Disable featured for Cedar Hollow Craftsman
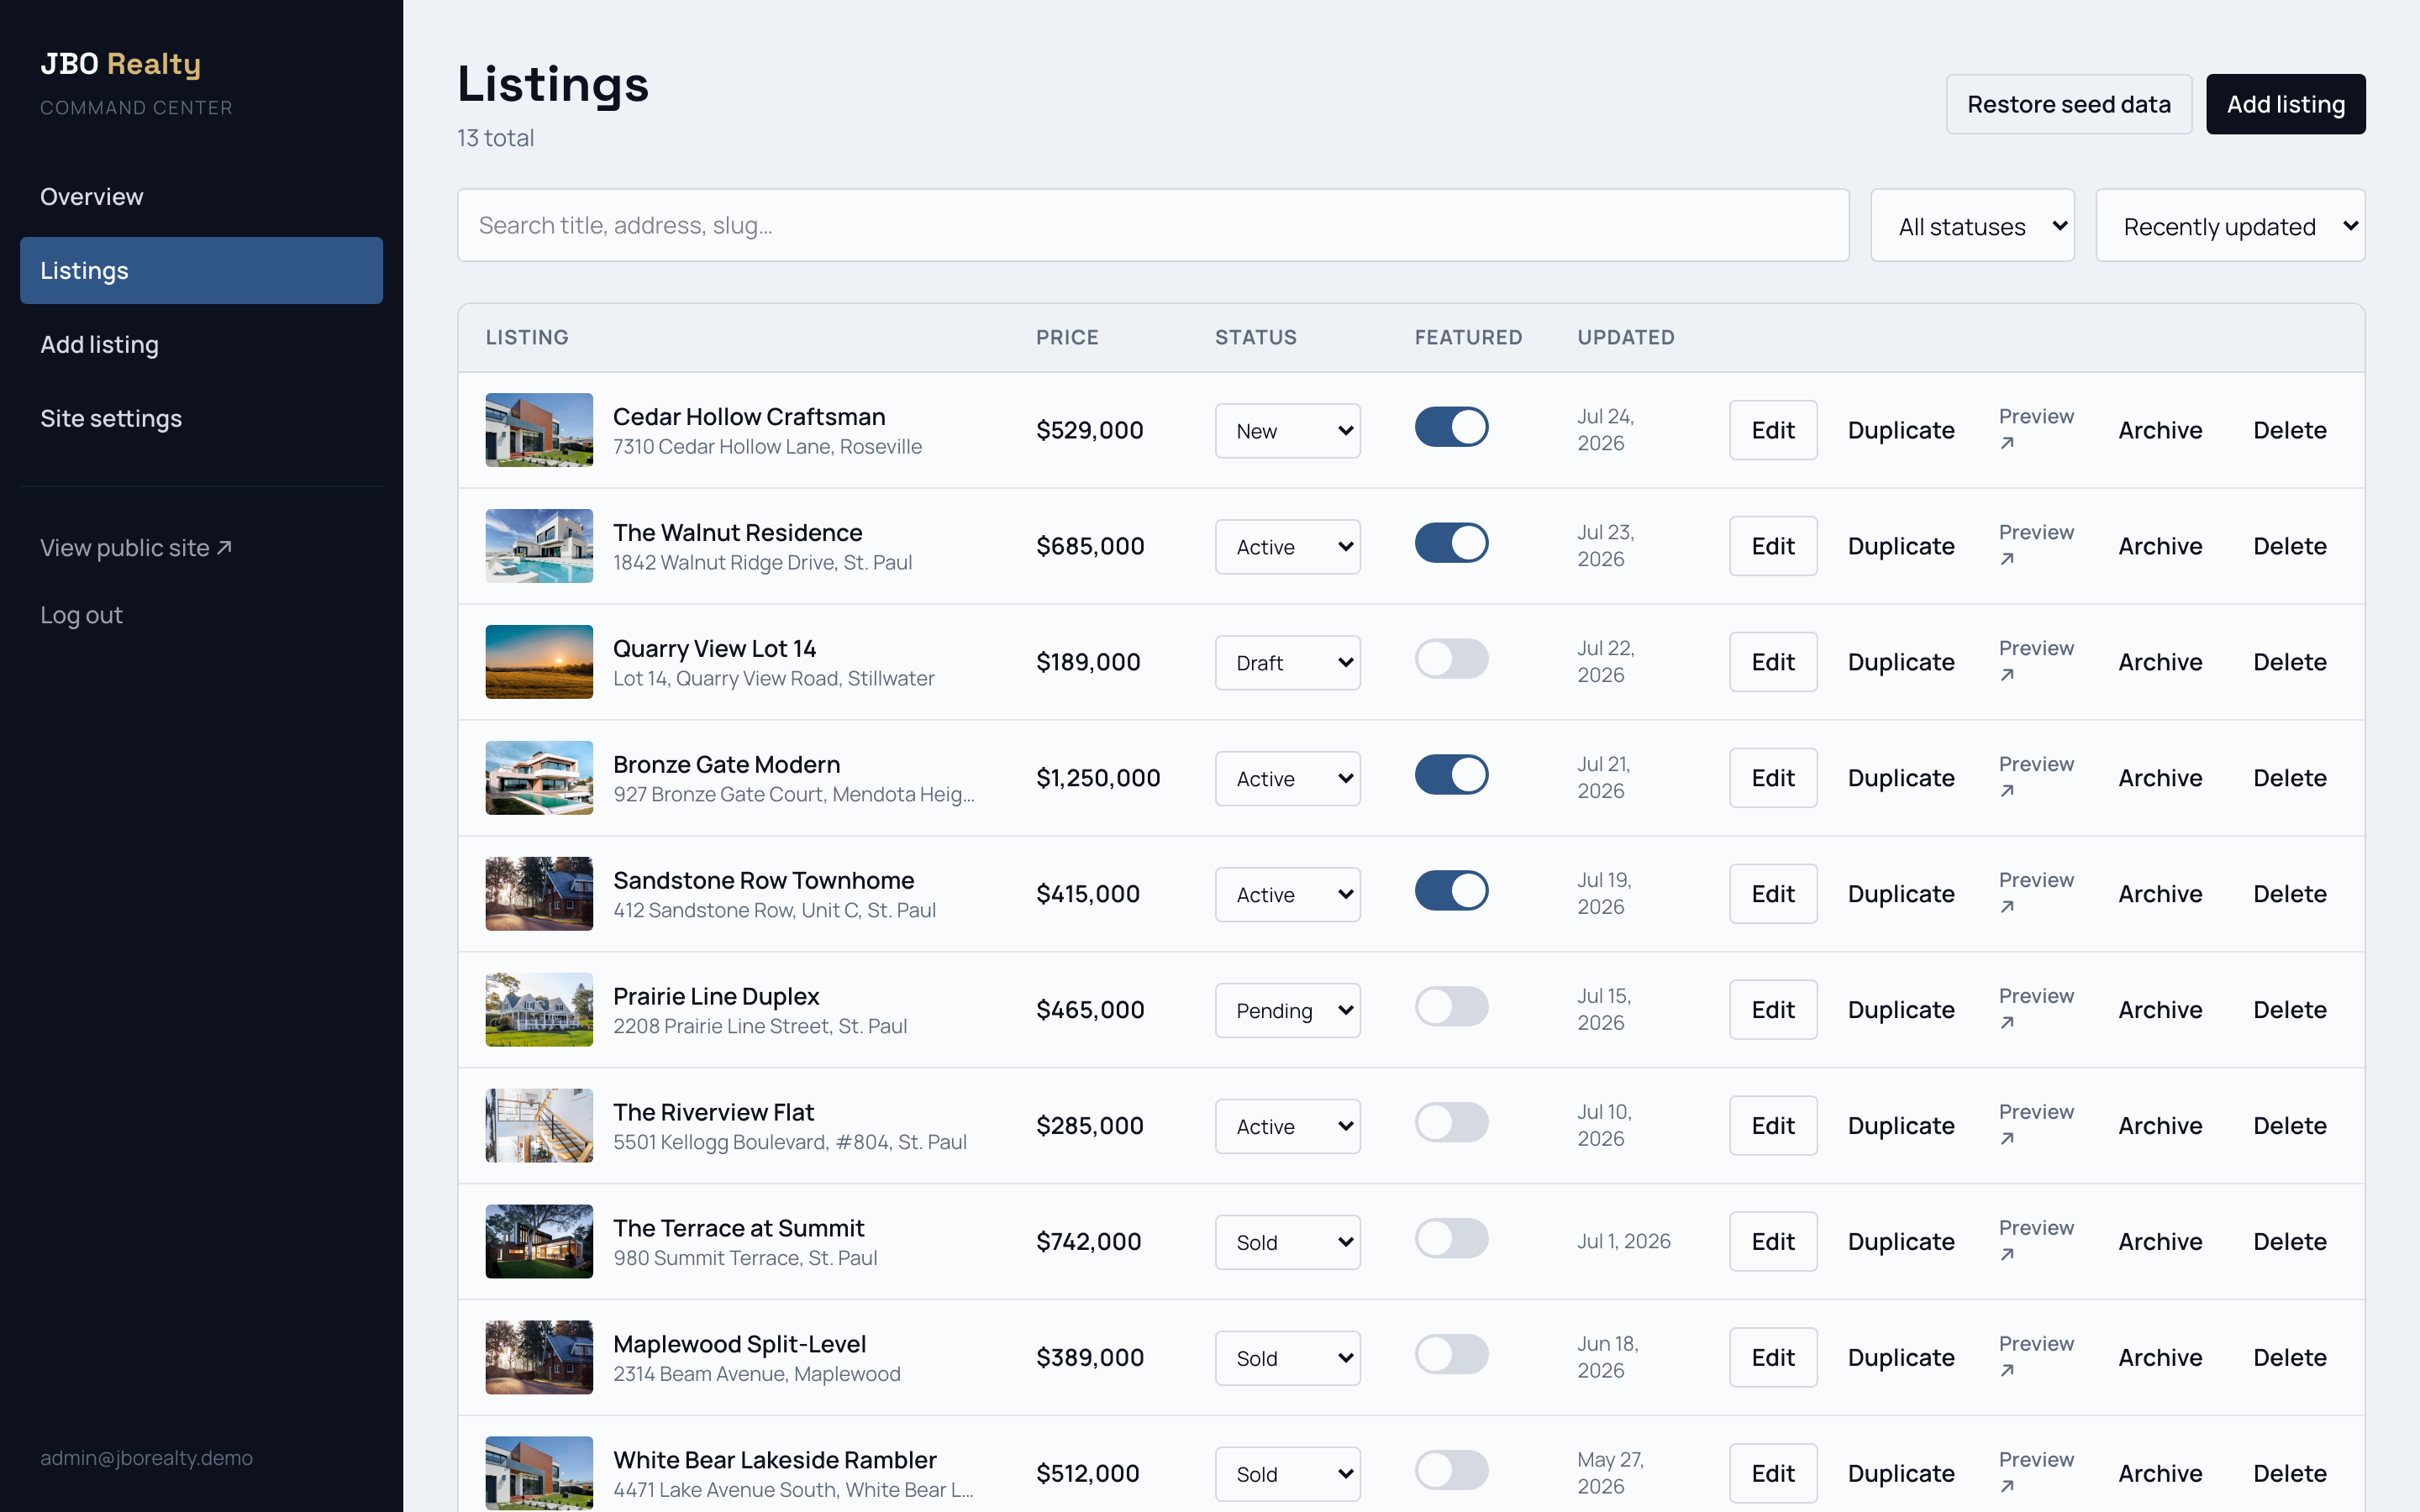Image resolution: width=2420 pixels, height=1512 pixels. coord(1451,427)
